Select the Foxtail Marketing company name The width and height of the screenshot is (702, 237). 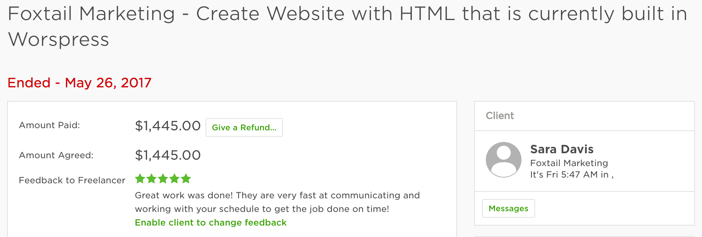[x=569, y=163]
